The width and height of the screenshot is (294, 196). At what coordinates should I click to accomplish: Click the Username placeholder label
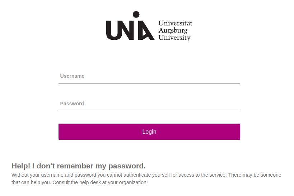point(72,76)
